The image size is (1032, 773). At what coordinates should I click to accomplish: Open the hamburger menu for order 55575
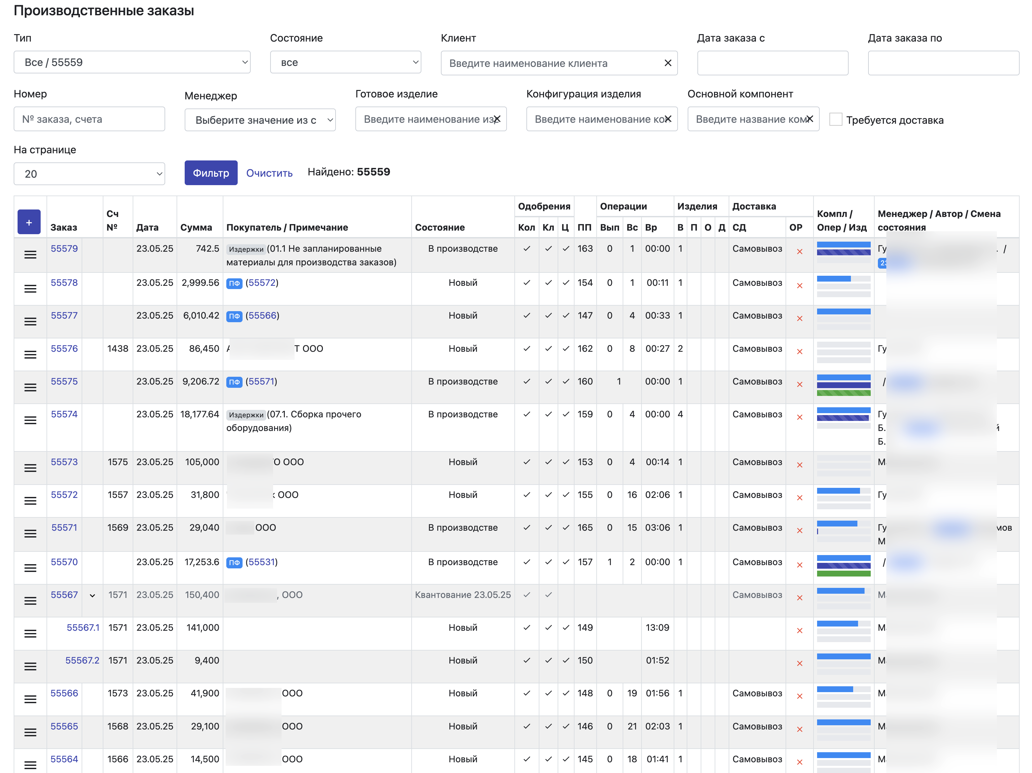coord(30,387)
